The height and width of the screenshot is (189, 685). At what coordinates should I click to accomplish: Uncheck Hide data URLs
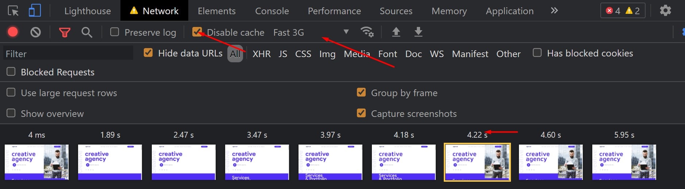click(x=148, y=53)
